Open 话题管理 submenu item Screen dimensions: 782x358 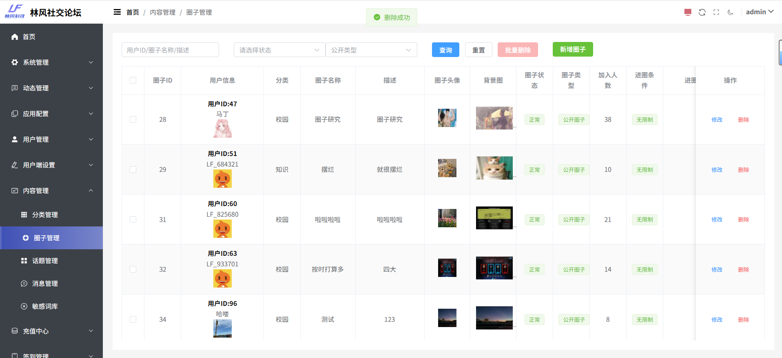(x=51, y=261)
